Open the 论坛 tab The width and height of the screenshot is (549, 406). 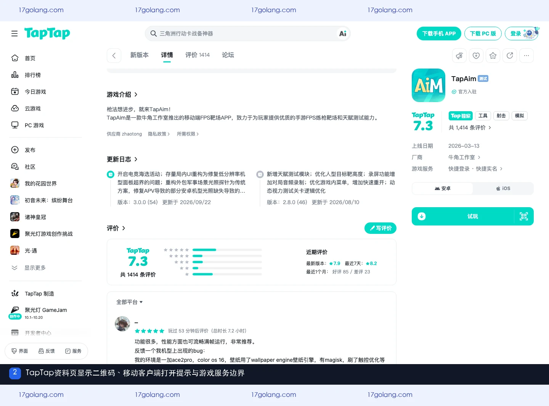[228, 55]
